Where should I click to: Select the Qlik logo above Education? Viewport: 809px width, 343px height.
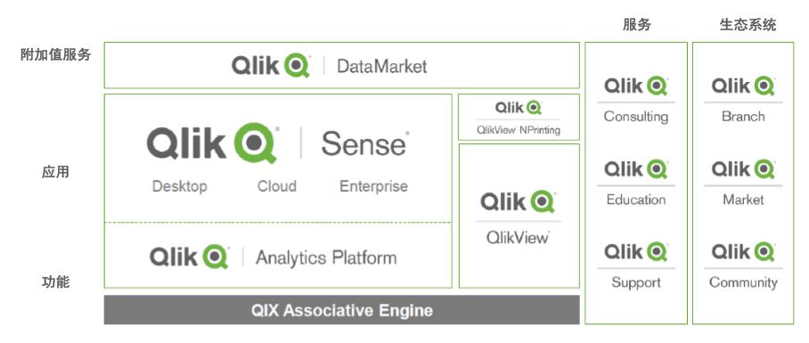pos(635,169)
